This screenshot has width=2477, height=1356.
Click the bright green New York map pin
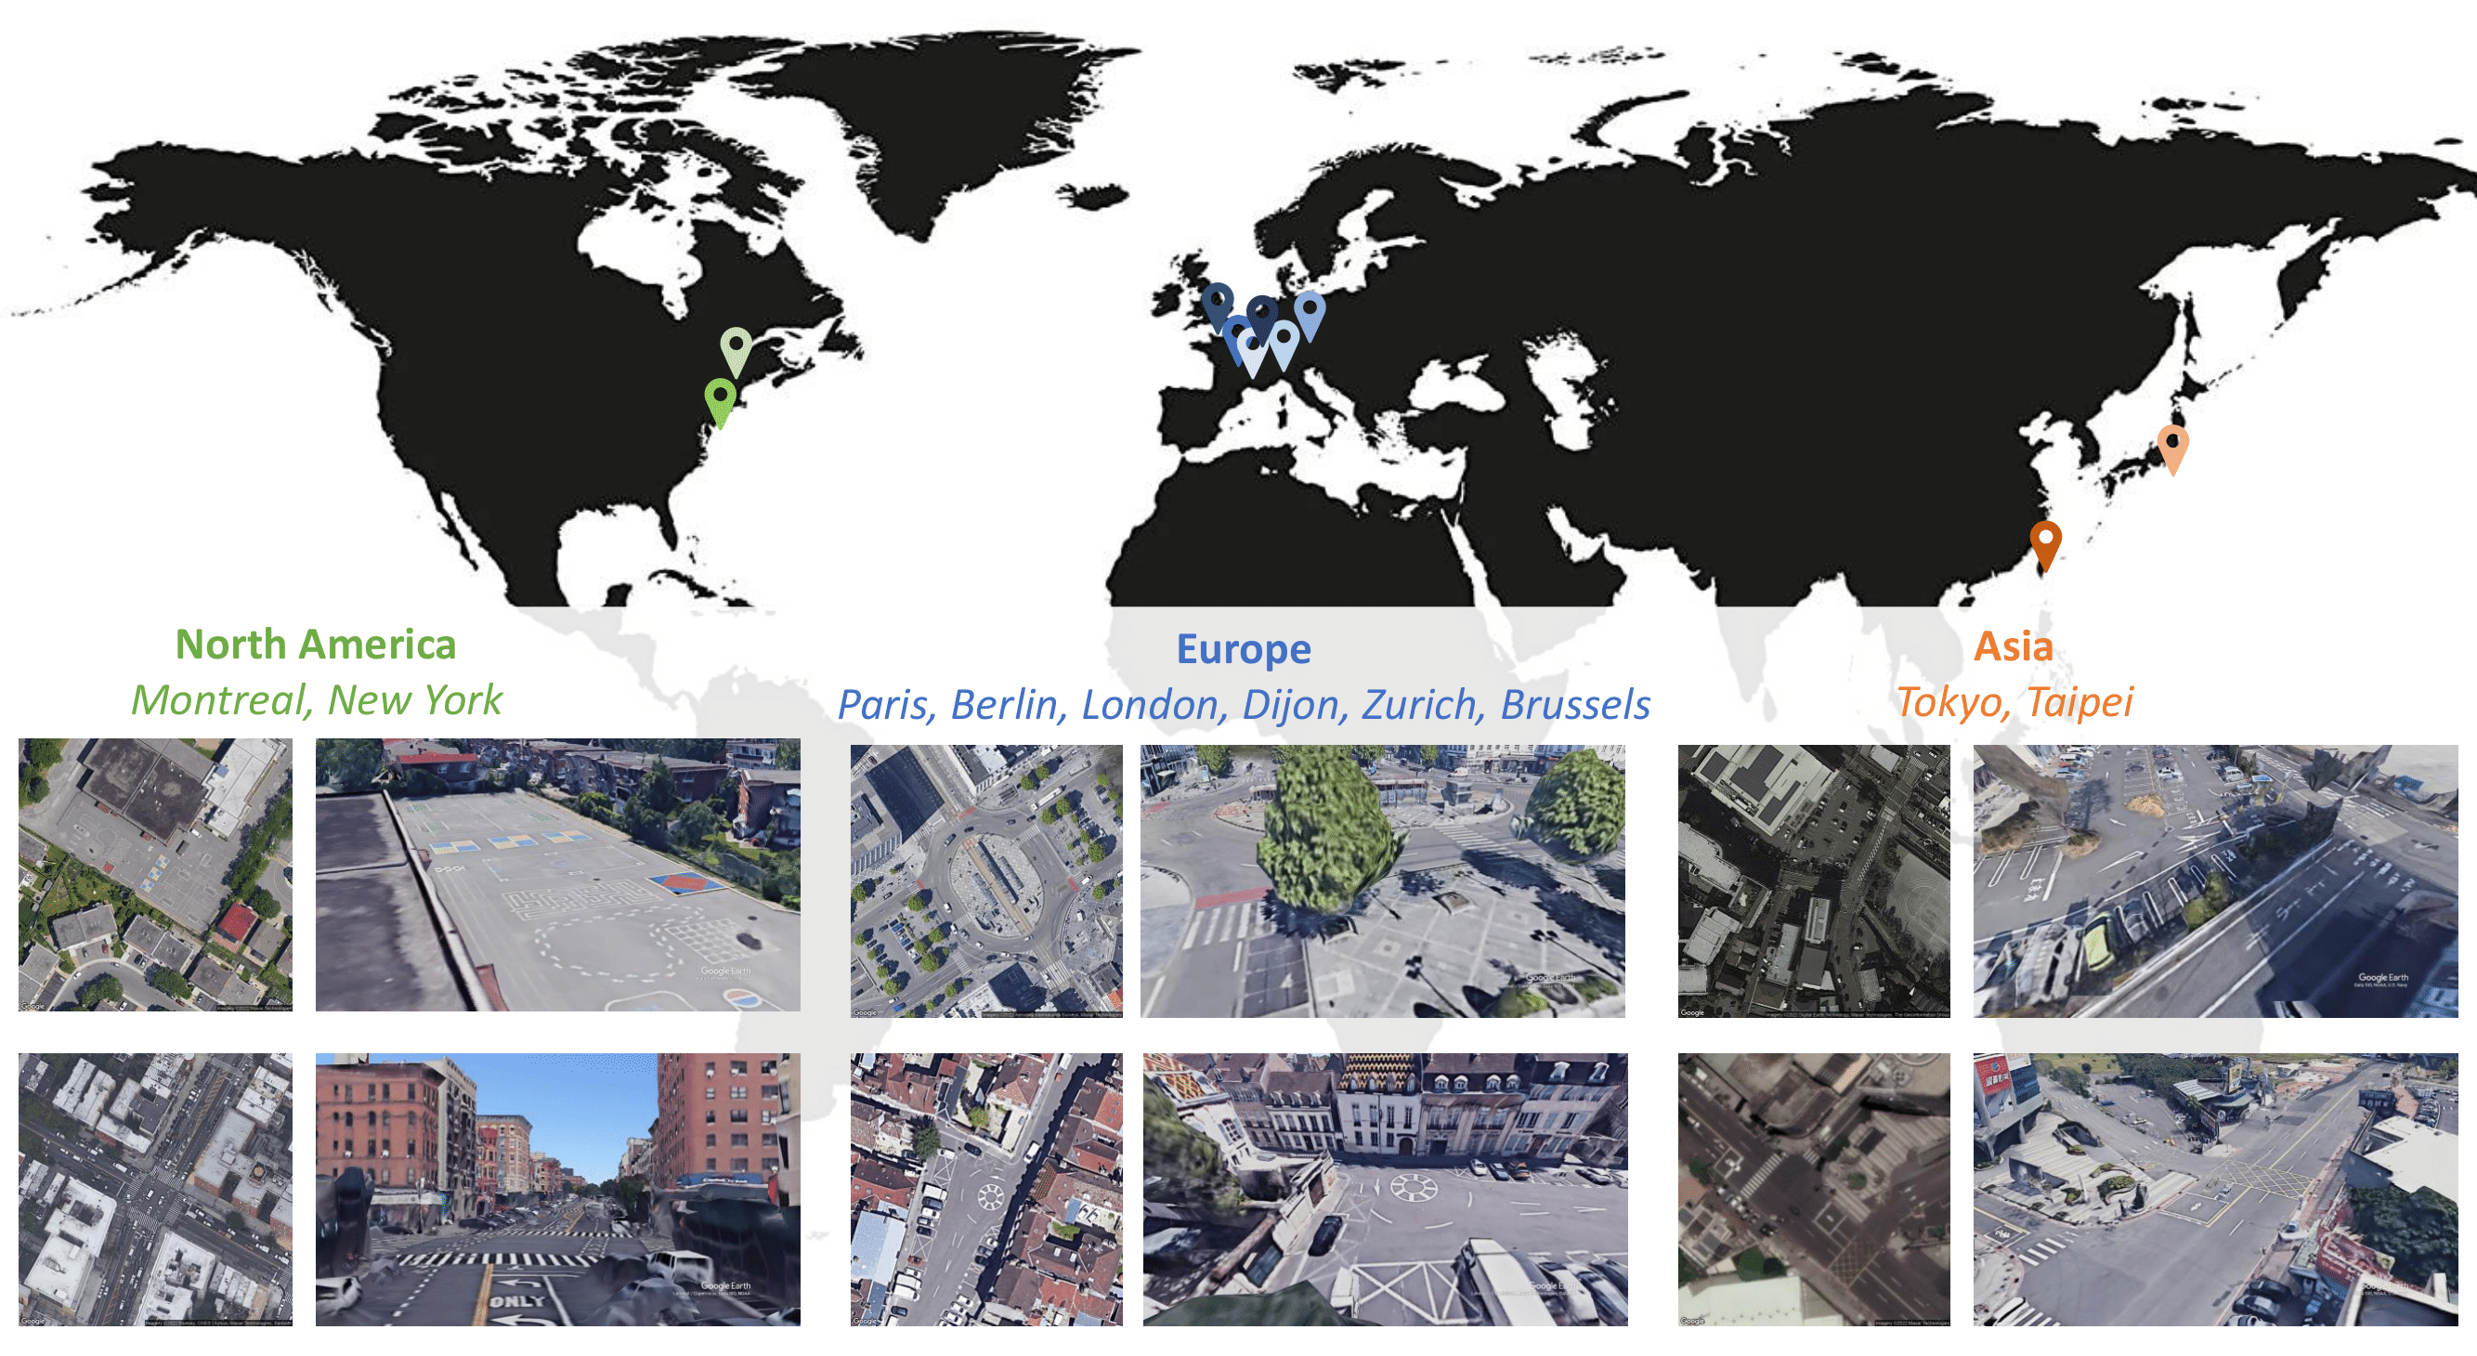(720, 402)
